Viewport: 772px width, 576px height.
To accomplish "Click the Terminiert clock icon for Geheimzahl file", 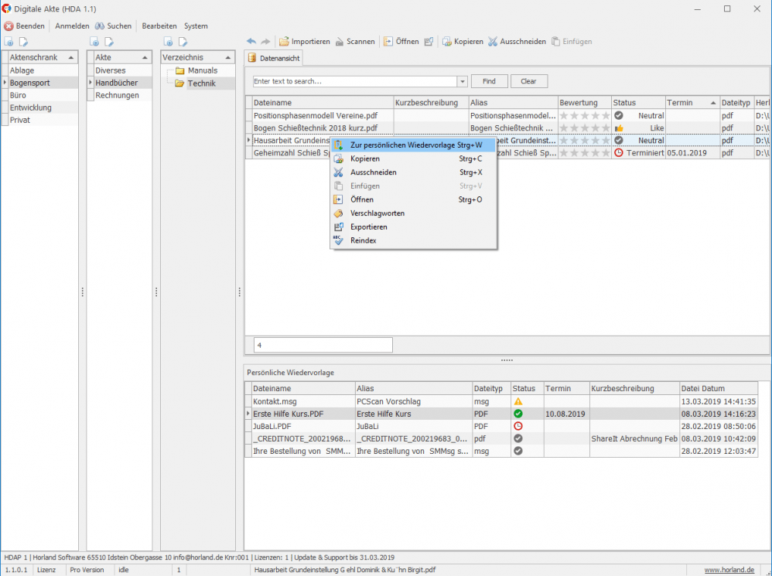I will point(619,152).
